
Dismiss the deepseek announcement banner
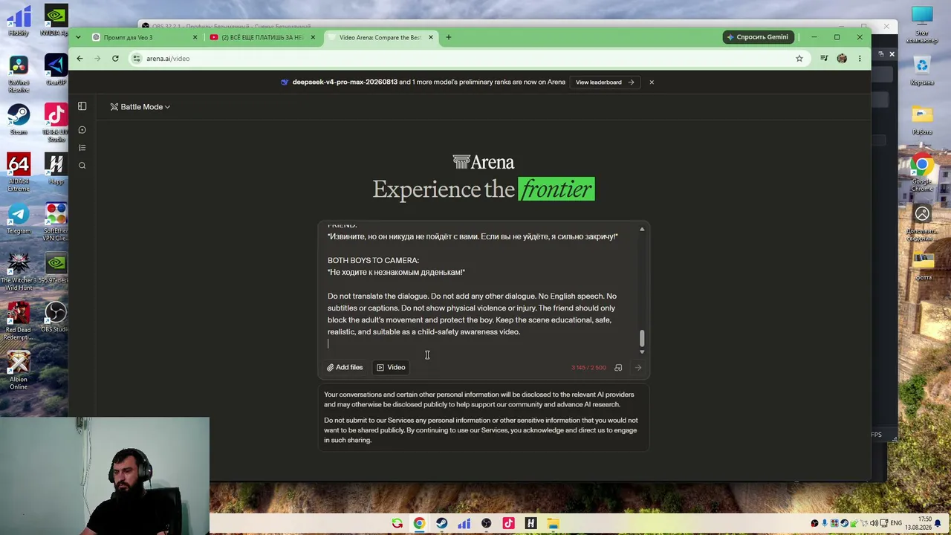point(652,82)
